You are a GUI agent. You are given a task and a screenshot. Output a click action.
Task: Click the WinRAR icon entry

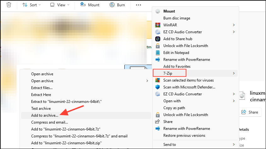[x=158, y=25]
